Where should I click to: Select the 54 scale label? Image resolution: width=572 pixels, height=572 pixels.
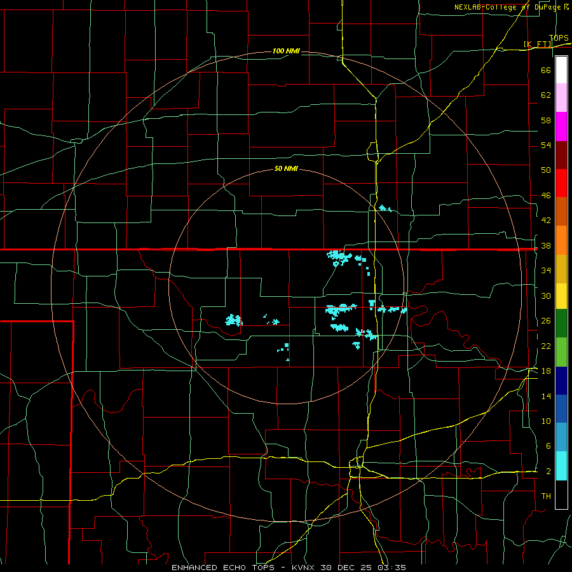coord(546,145)
